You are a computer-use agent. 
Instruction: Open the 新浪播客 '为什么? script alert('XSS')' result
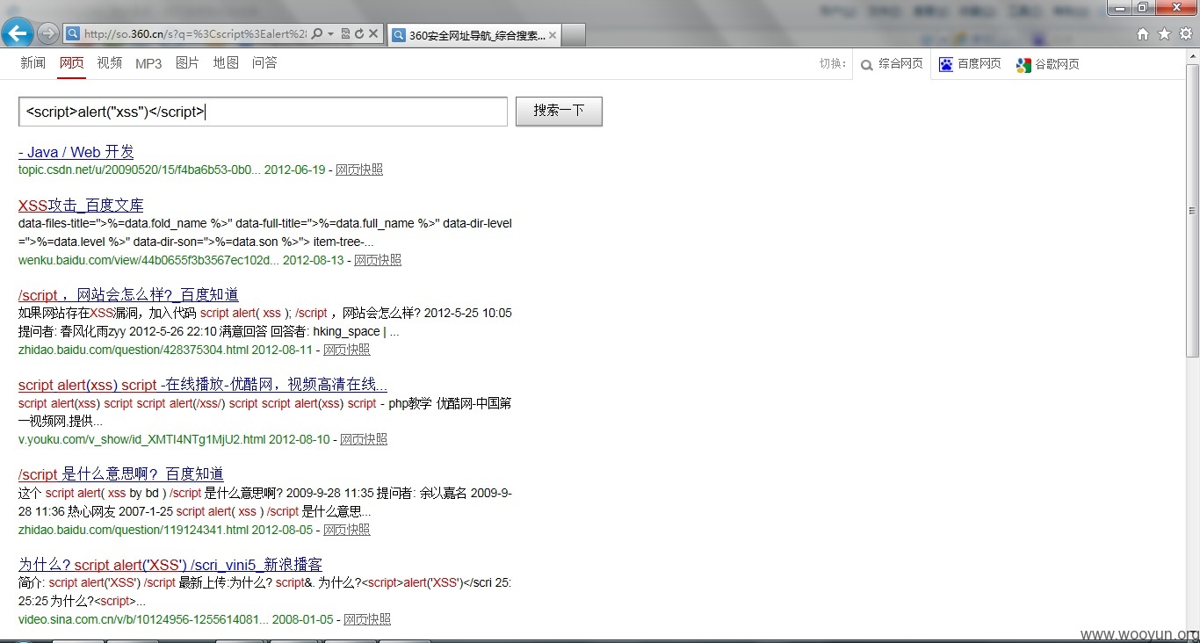click(170, 565)
